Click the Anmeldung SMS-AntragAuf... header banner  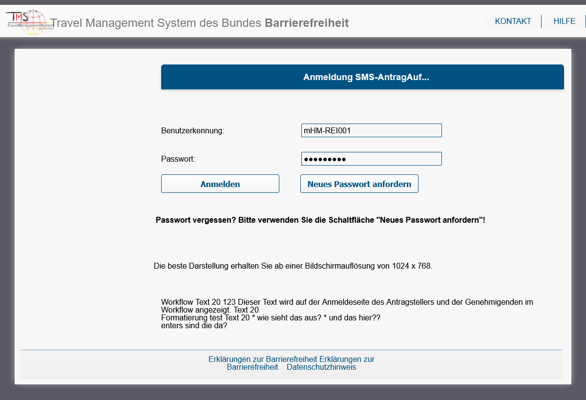coord(362,77)
